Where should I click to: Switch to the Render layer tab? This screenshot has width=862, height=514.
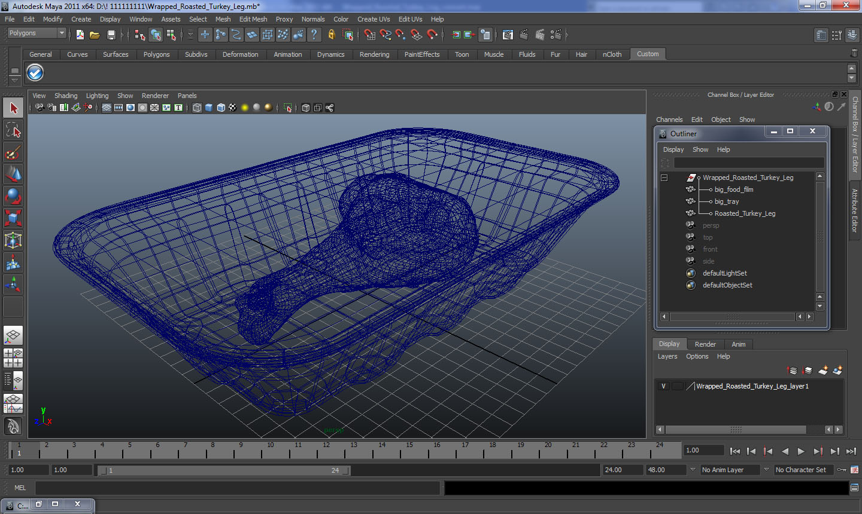[x=705, y=344]
